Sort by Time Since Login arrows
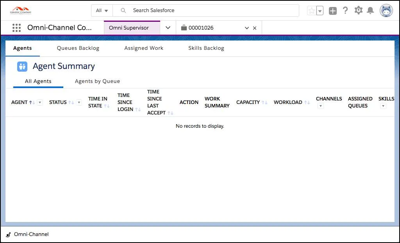The image size is (400, 243). pos(138,109)
